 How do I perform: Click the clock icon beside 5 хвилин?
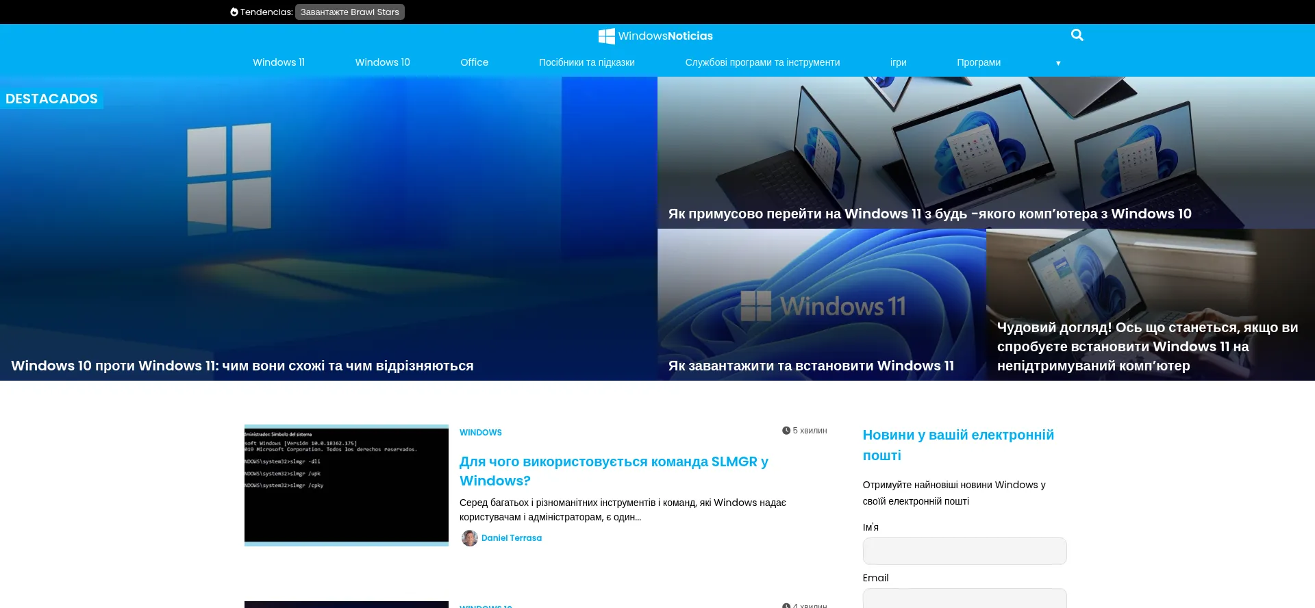[786, 431]
